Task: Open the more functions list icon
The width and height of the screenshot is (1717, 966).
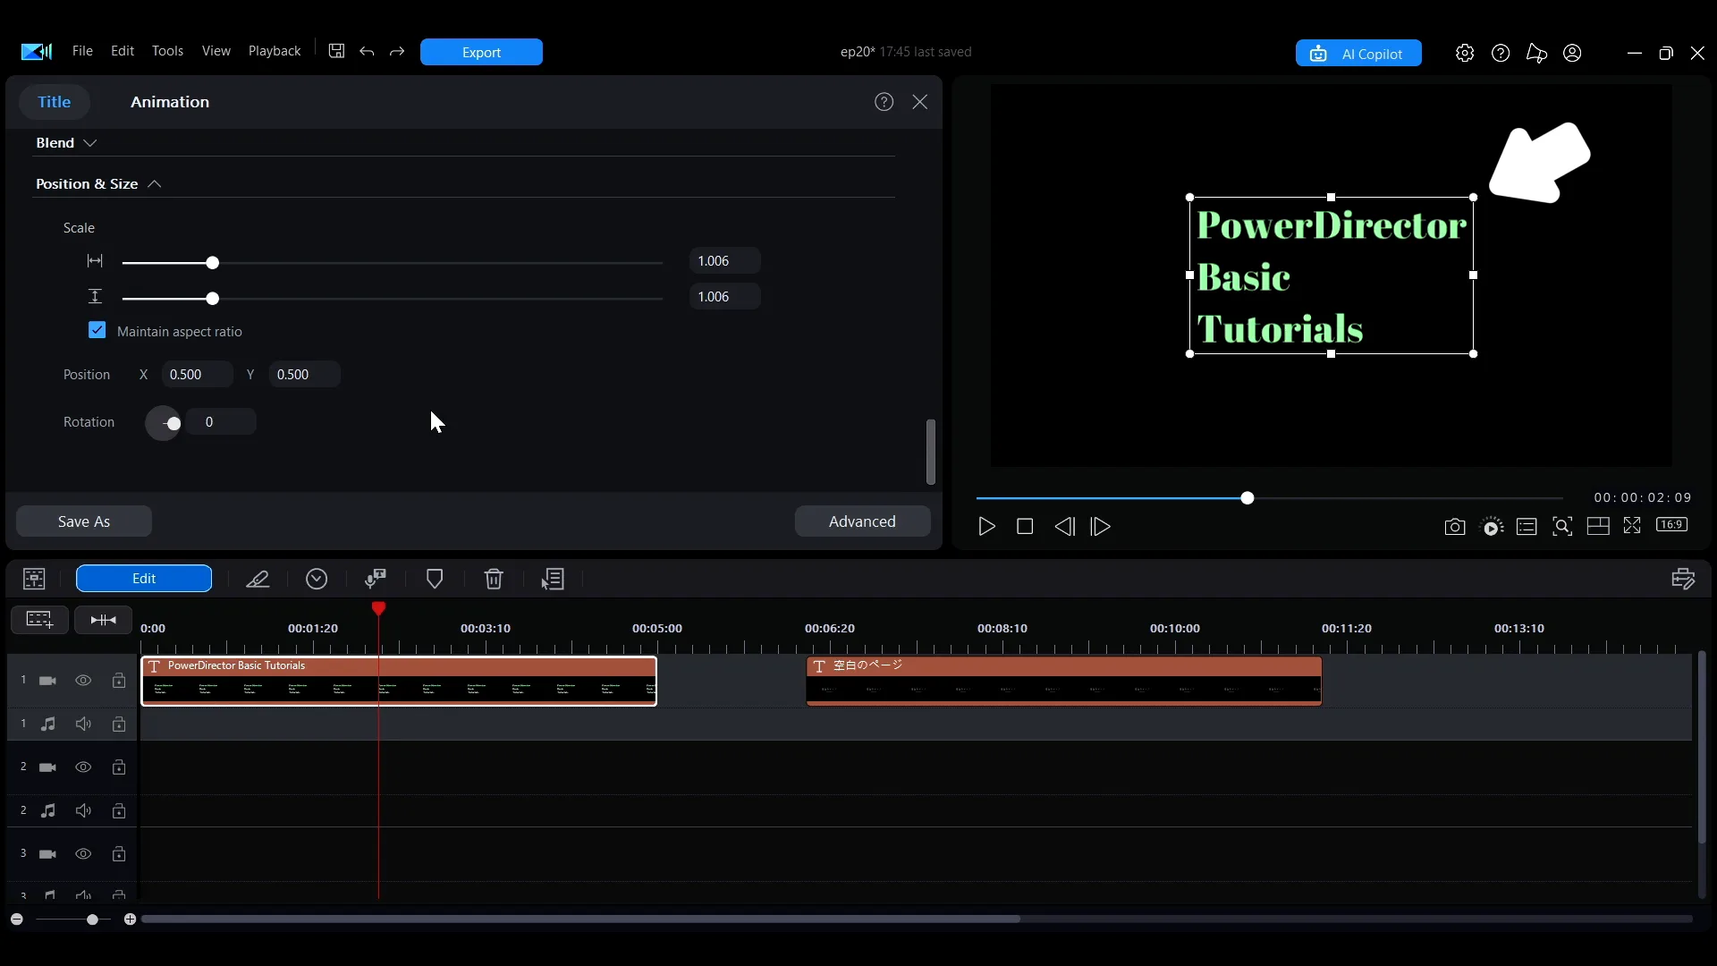Action: click(553, 579)
